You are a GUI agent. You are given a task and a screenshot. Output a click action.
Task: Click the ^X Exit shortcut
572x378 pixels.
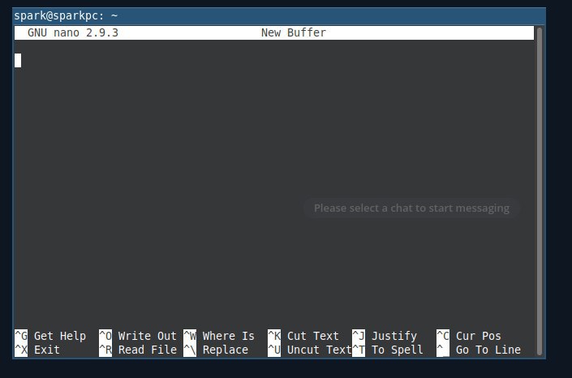37,350
